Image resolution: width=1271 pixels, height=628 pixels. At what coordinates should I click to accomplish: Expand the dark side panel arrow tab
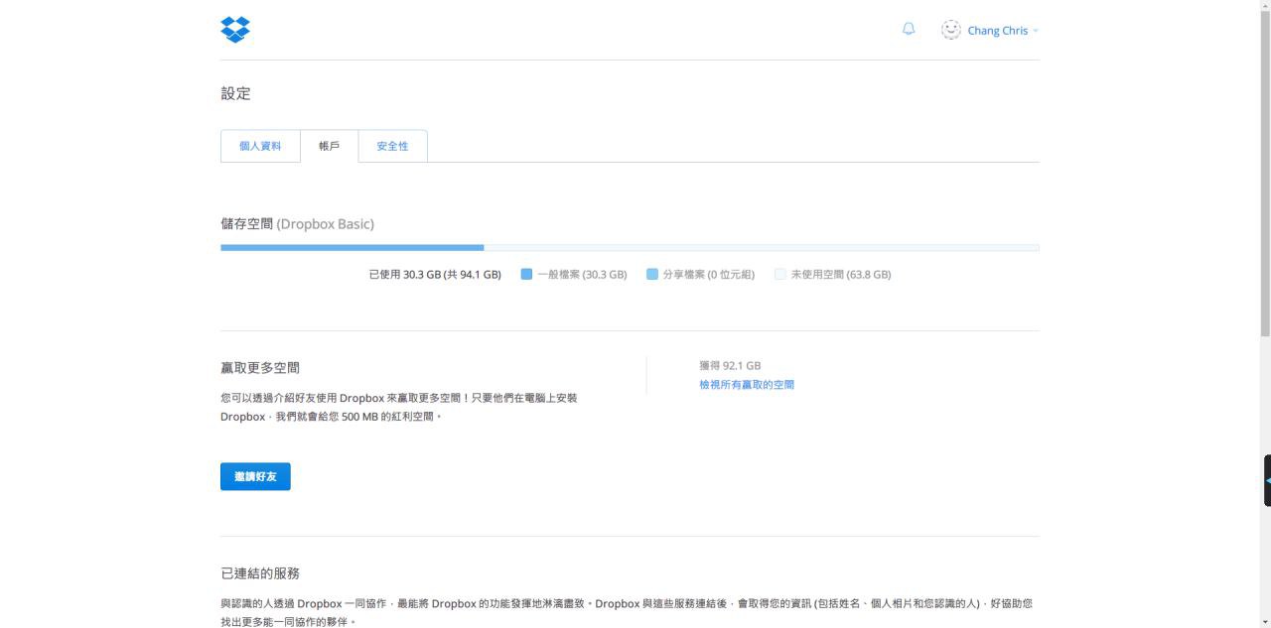coord(1266,480)
